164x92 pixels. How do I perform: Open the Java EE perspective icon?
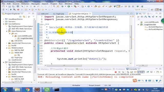point(157,10)
